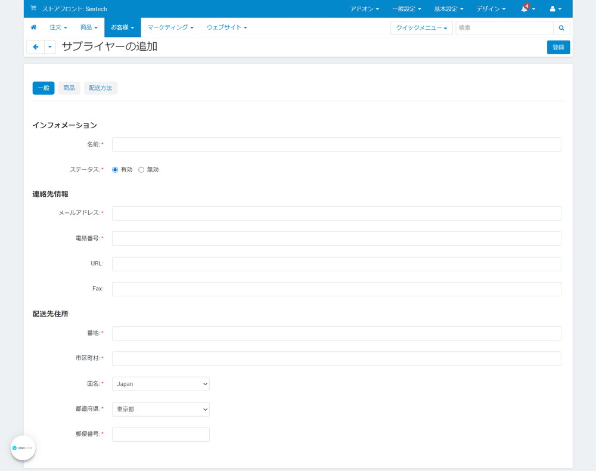Open the 商品 menu in navigation bar
Image resolution: width=596 pixels, height=471 pixels.
(89, 27)
